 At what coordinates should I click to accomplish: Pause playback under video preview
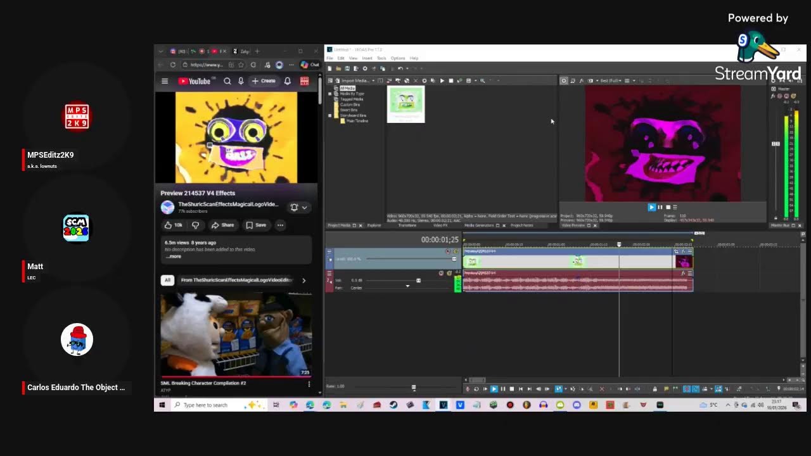(x=660, y=207)
